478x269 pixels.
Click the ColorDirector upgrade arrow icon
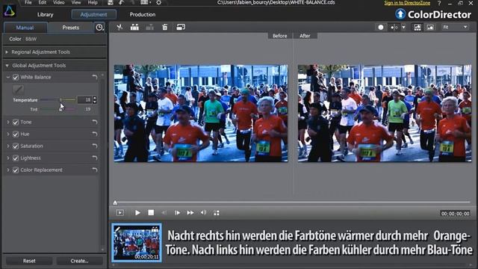400,14
